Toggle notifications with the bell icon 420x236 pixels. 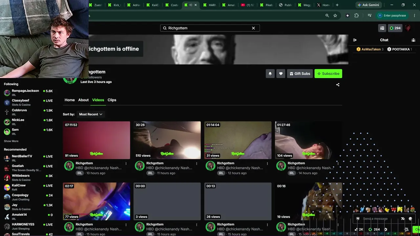270,74
